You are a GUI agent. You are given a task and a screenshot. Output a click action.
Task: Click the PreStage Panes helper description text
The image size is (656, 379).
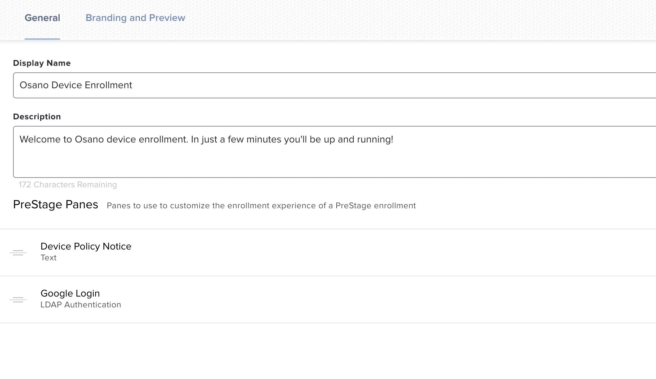tap(261, 206)
